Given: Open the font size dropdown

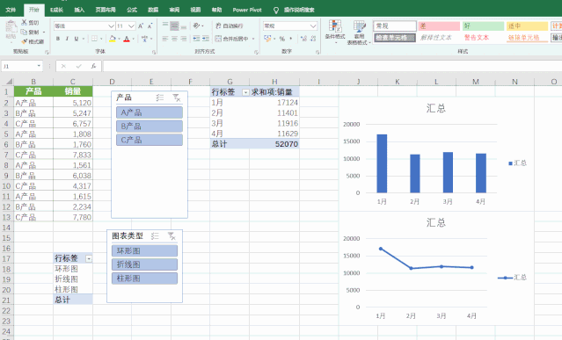Looking at the screenshot, I should click(x=131, y=25).
